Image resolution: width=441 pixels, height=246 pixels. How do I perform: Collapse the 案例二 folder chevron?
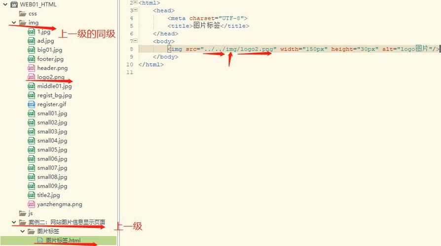14,222
